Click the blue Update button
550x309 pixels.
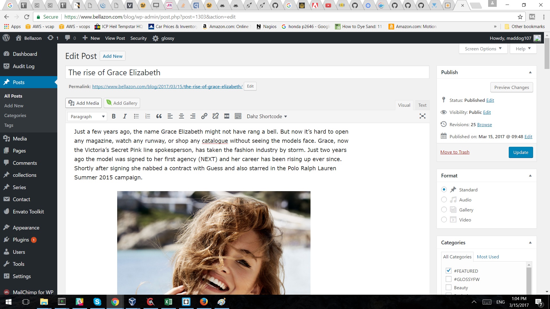click(x=520, y=152)
